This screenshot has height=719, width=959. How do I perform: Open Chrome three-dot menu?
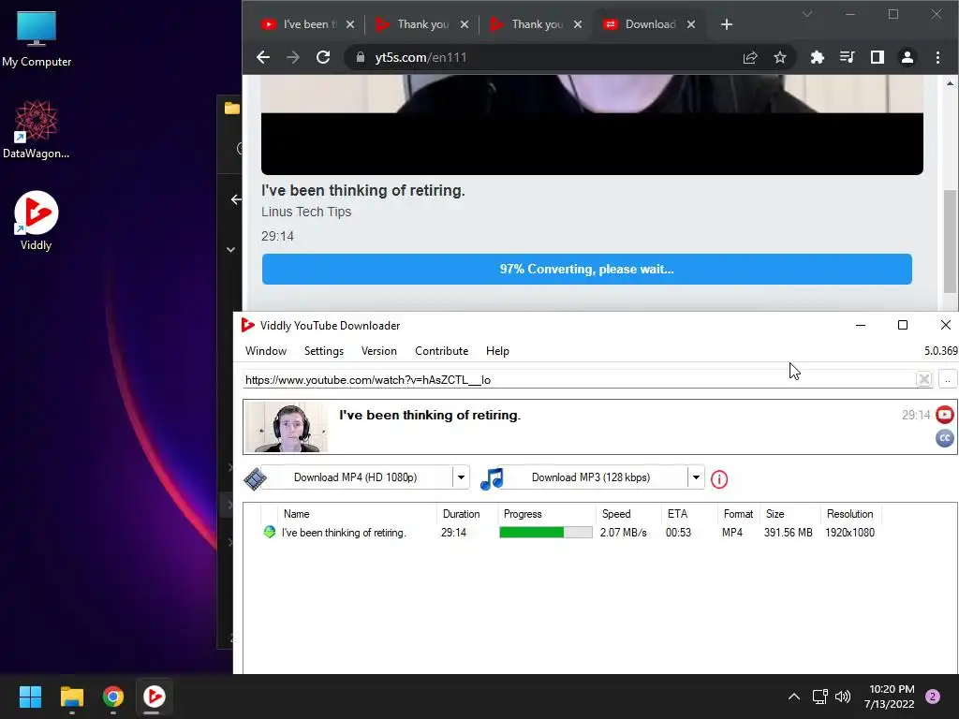point(937,57)
